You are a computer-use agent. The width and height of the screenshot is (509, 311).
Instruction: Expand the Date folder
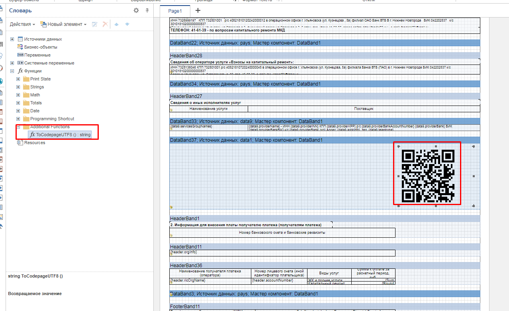[18, 111]
